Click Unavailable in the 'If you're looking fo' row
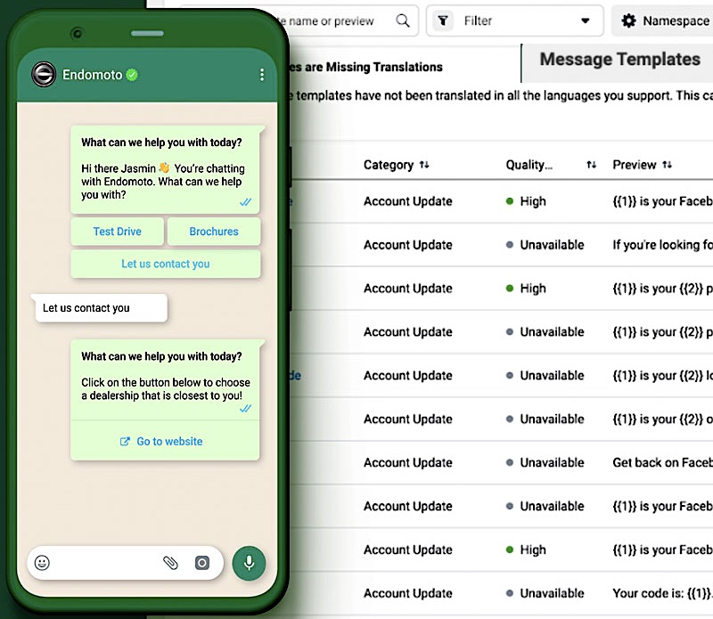 click(552, 245)
